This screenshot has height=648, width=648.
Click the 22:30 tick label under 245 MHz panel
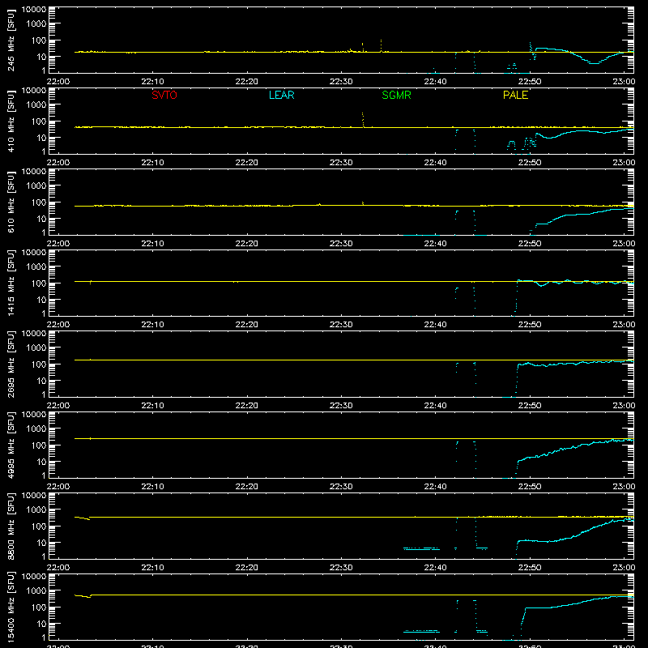(341, 82)
